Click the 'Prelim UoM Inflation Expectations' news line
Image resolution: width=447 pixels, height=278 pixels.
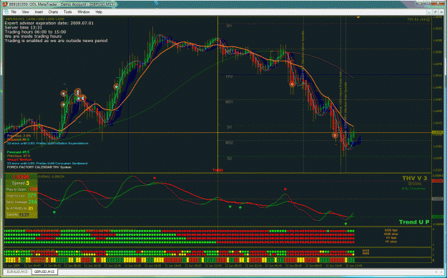(x=48, y=143)
